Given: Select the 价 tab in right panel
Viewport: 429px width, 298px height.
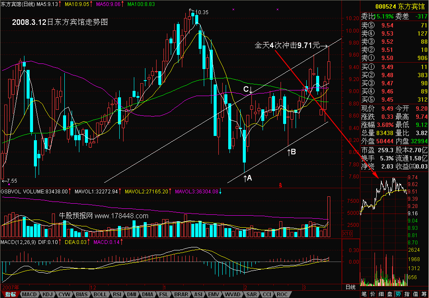Looking at the screenshot, I should 373,294.
